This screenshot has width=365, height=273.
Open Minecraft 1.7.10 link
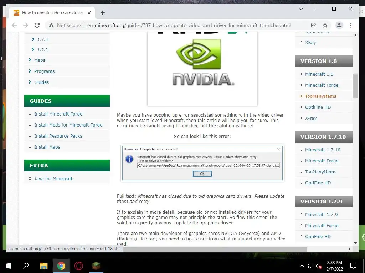click(323, 150)
